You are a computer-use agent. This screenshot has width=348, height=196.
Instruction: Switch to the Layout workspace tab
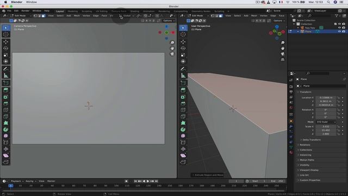pyautogui.click(x=60, y=11)
